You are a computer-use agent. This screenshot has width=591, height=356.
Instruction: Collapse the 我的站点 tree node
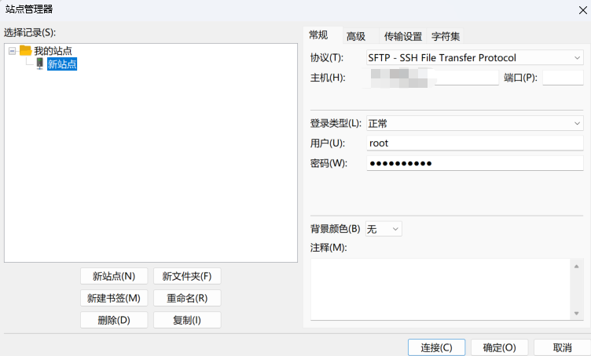(12, 50)
